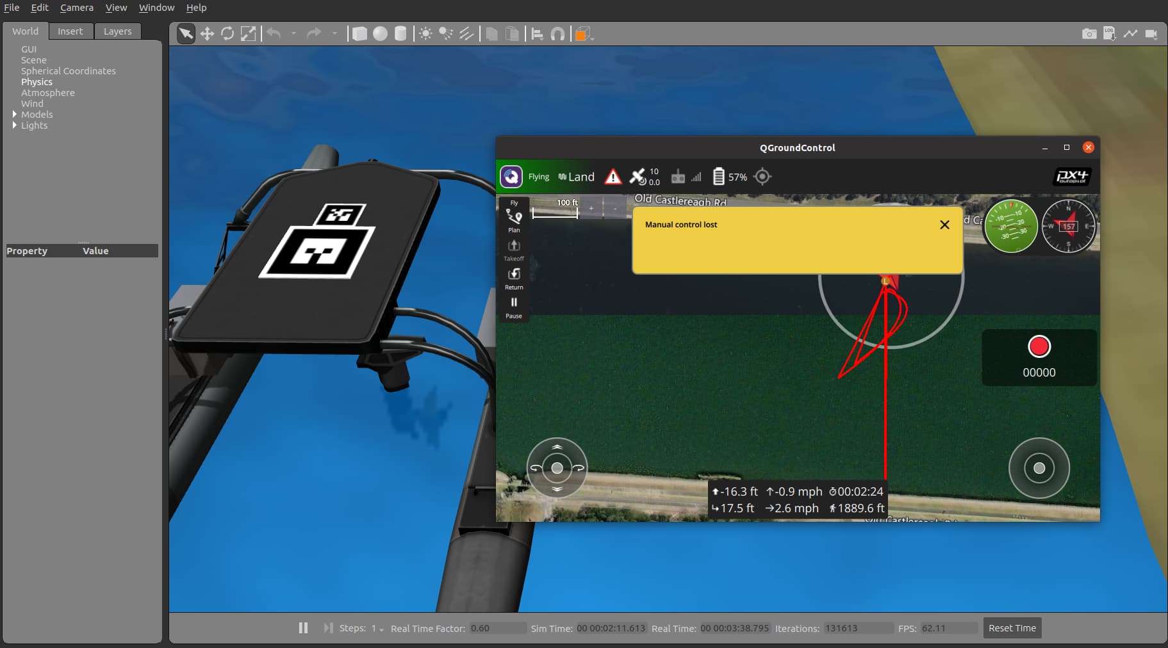1168x648 pixels.
Task: Open the Steps count dropdown
Action: [x=378, y=629]
